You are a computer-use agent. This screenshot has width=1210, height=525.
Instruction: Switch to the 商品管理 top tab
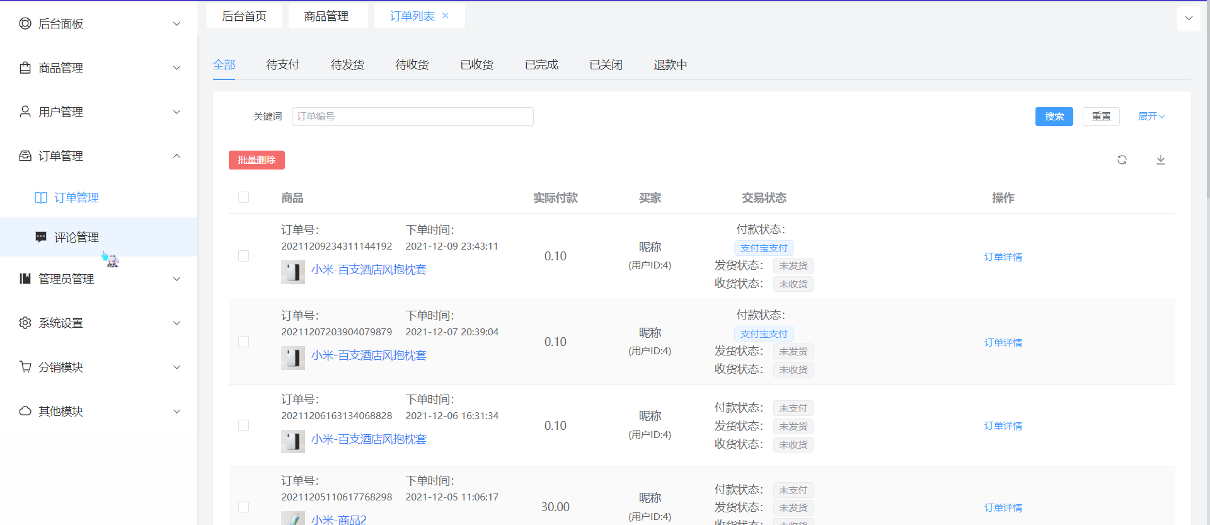pyautogui.click(x=327, y=16)
